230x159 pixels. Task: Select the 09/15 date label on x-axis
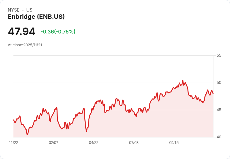pos(174,142)
